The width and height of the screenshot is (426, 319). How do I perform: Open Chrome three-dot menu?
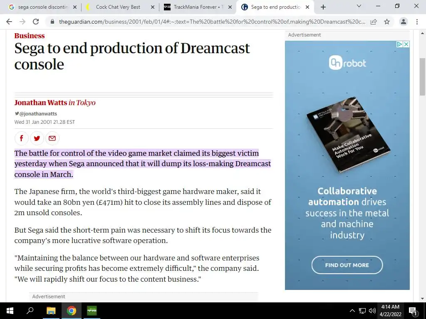[417, 22]
